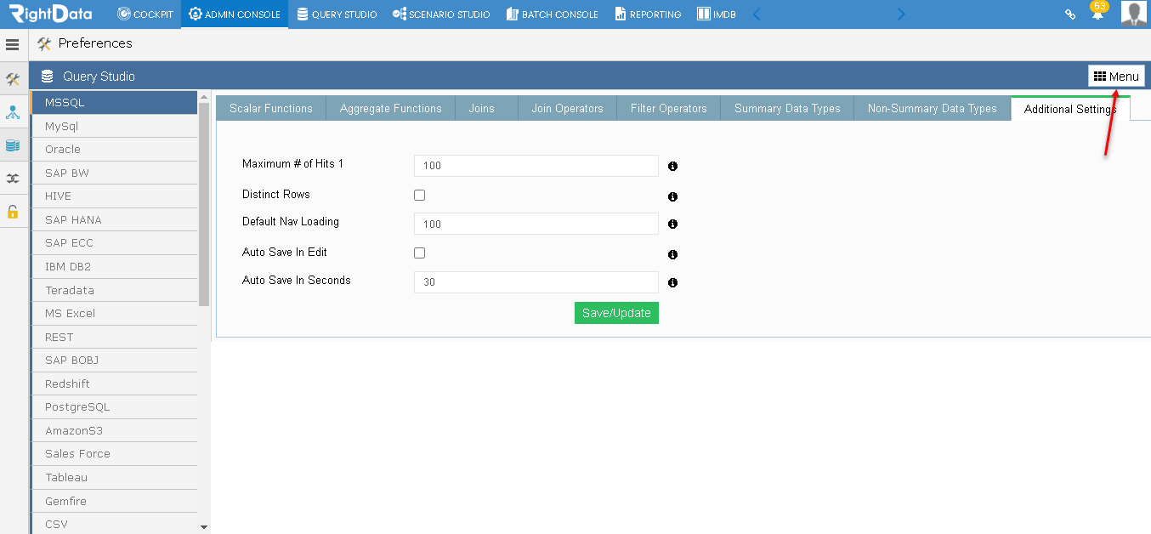Screen dimensions: 1151x534
Task: Select MS Excel in the list
Action: pos(114,313)
